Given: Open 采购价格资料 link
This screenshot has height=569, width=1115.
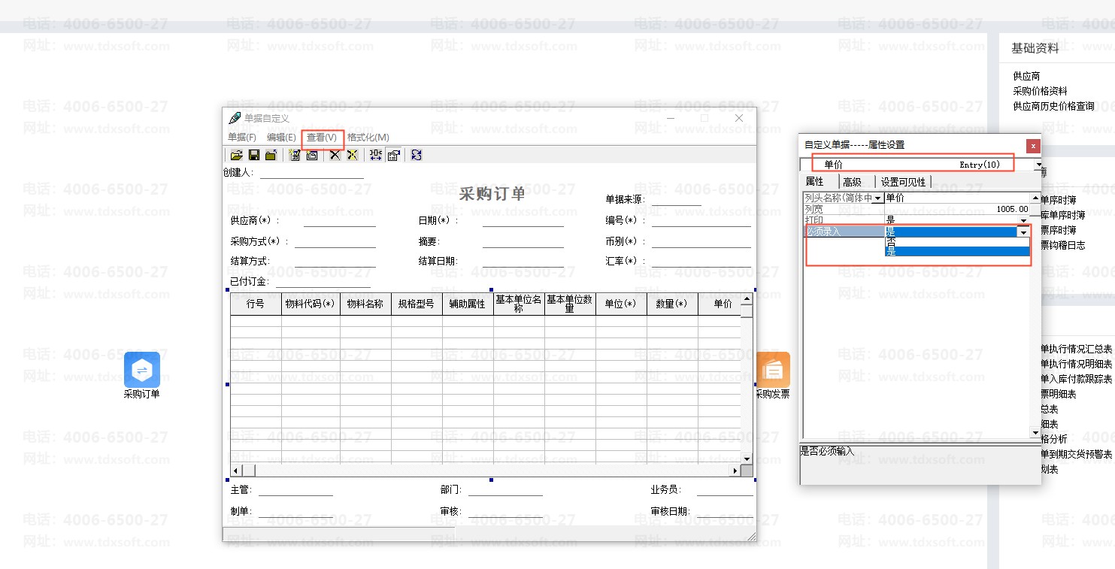Looking at the screenshot, I should tap(1040, 91).
